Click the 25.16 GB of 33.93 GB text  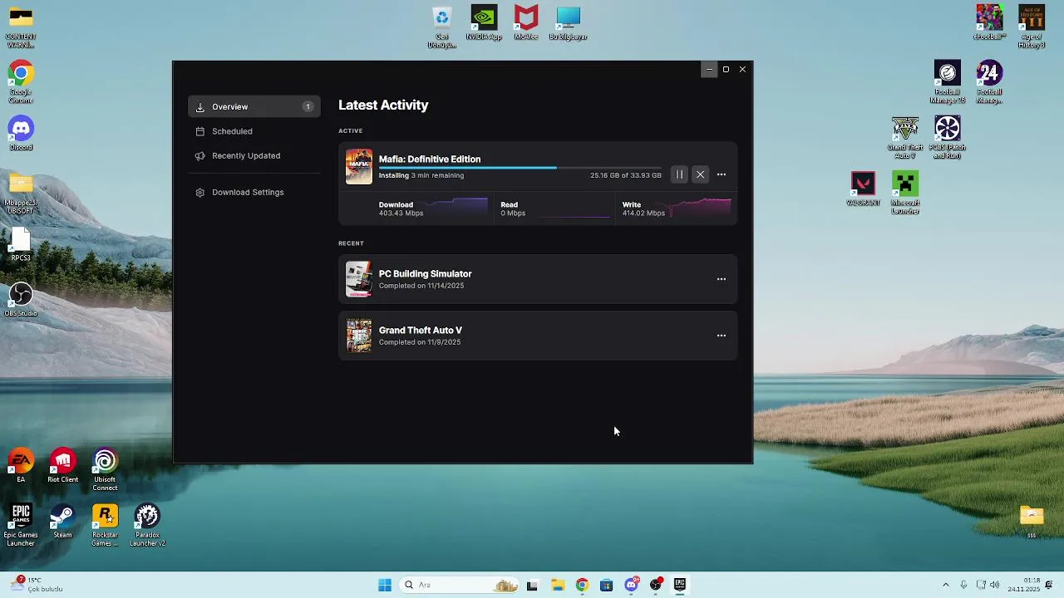[626, 175]
